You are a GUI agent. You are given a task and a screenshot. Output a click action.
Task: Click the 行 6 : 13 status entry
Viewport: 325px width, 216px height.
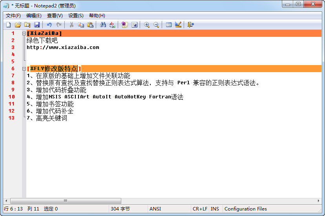pyautogui.click(x=13, y=209)
